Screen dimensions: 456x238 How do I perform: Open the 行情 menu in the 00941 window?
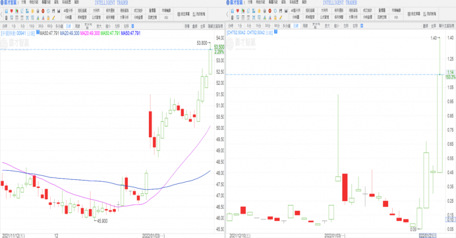(24, 2)
